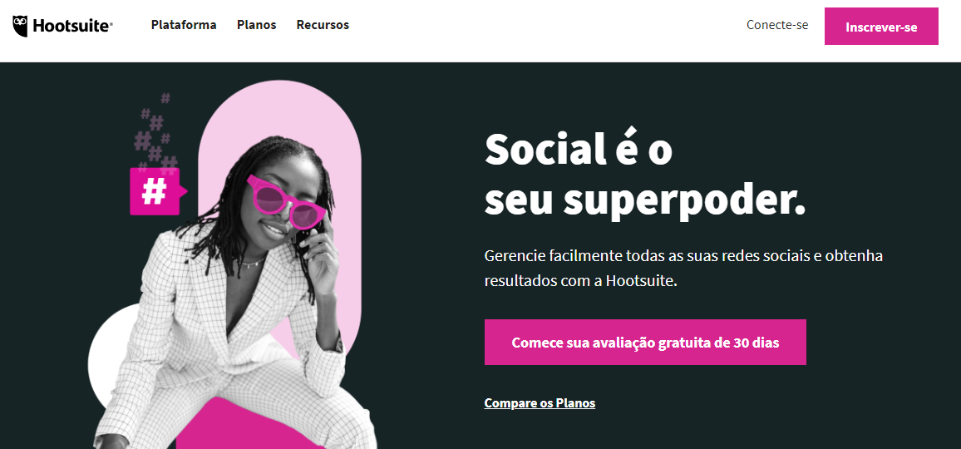Follow the Compare os Planos link
Screen dimensions: 961x449
click(x=540, y=403)
